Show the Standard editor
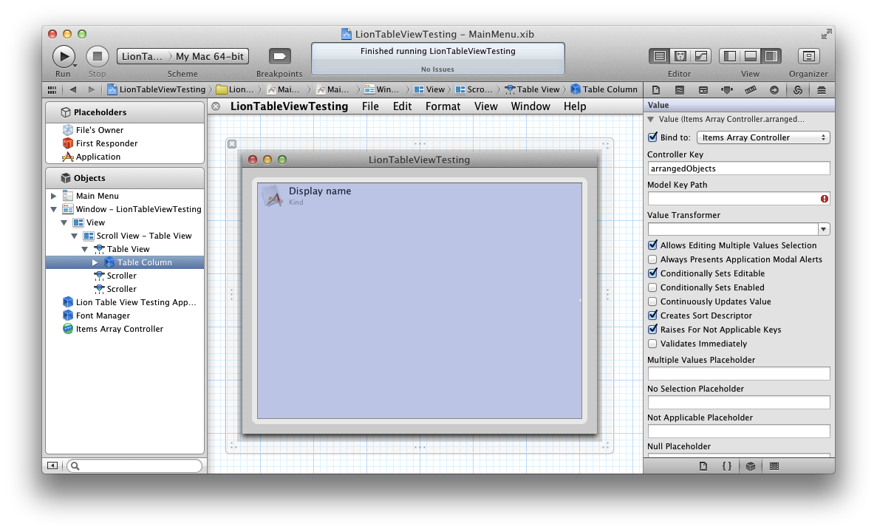 pyautogui.click(x=660, y=56)
